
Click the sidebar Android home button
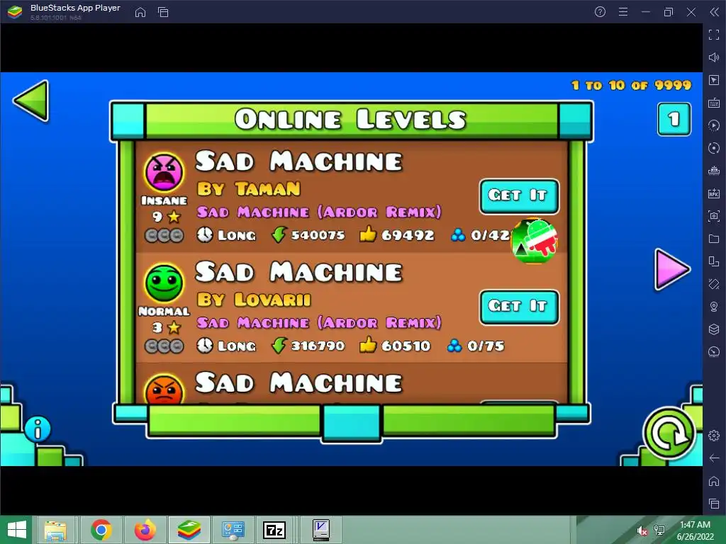[x=714, y=481]
